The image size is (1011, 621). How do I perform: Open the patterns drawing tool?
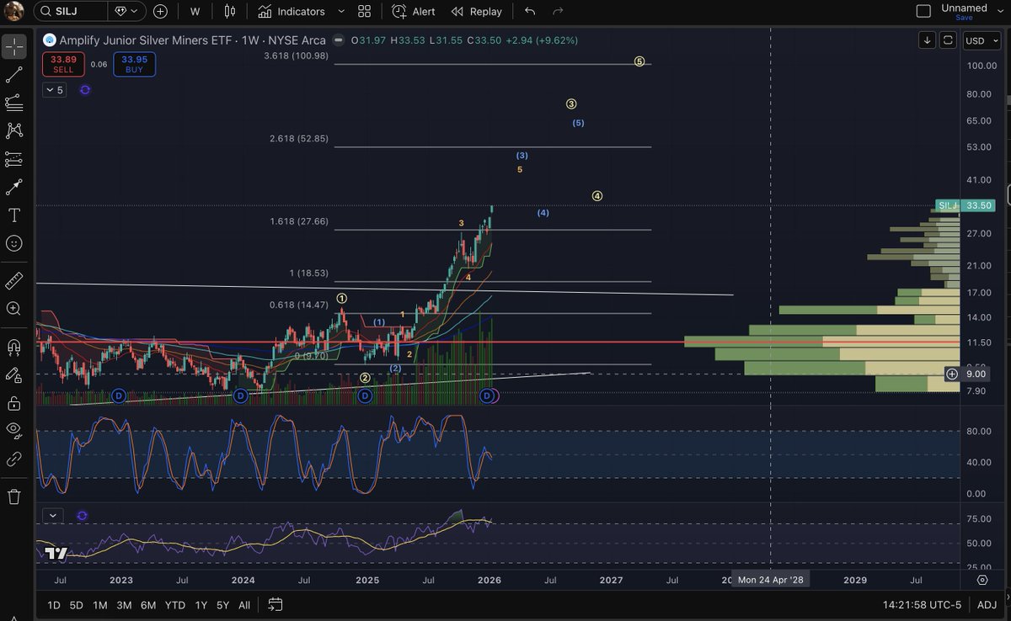coord(13,130)
